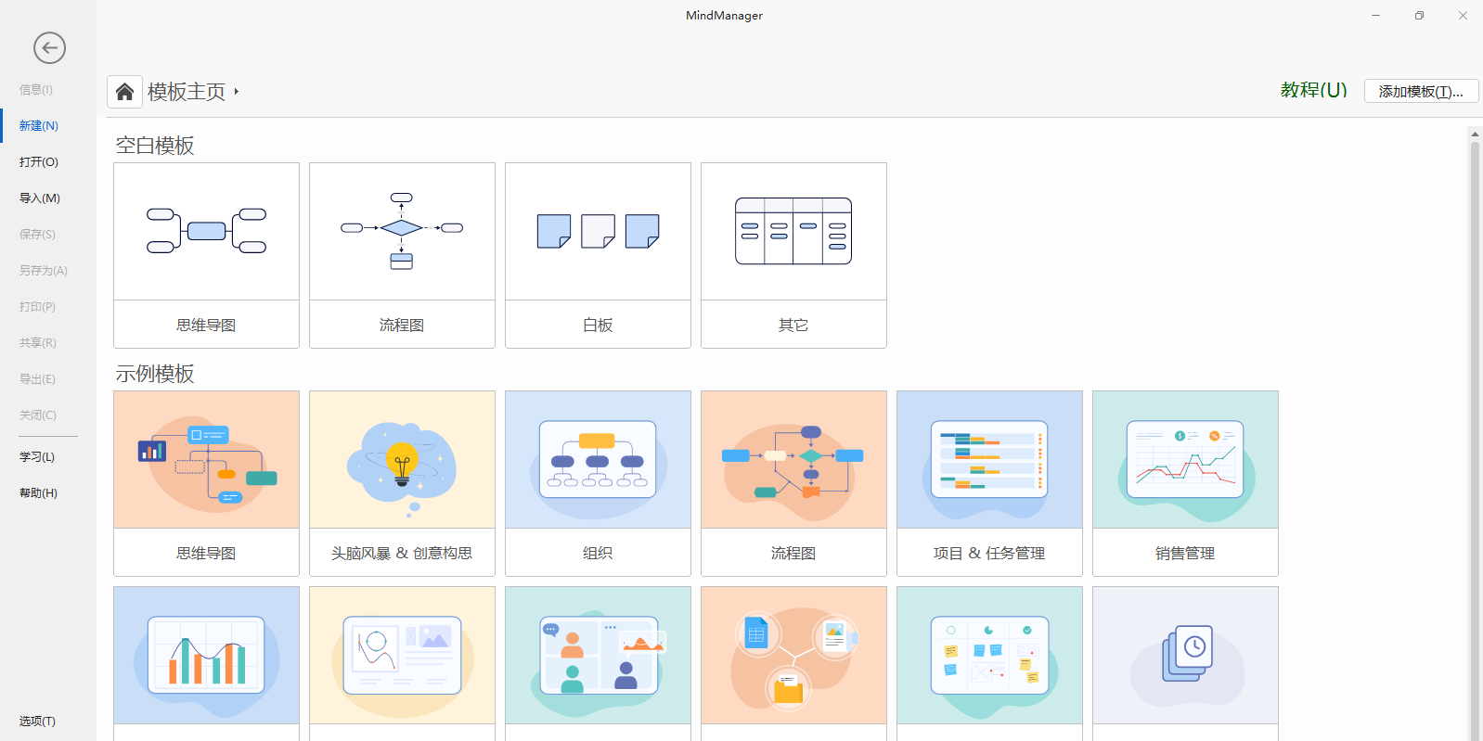The image size is (1483, 741).
Task: Select the blank 流程图 flowchart icon
Action: [x=402, y=231]
